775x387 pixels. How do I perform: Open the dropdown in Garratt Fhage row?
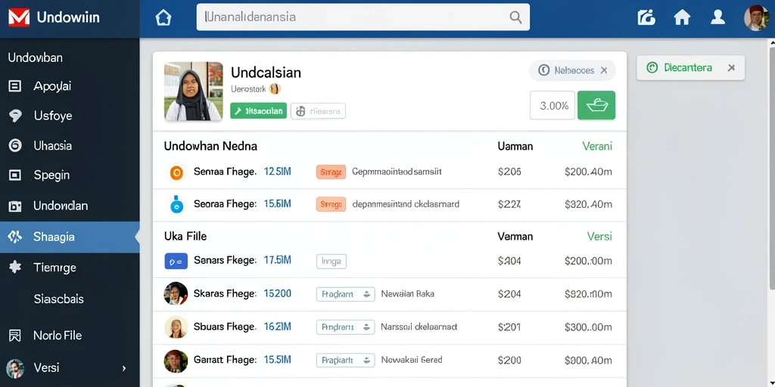(x=345, y=361)
